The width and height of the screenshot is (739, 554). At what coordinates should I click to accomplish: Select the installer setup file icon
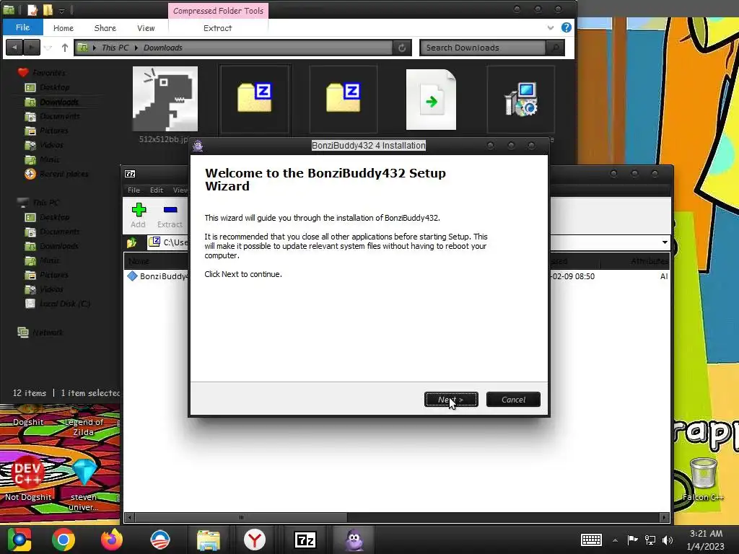pos(521,99)
